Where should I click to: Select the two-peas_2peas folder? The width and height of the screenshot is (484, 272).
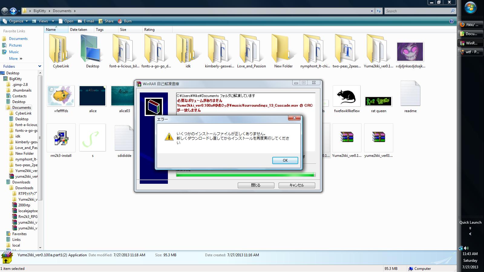tap(347, 48)
